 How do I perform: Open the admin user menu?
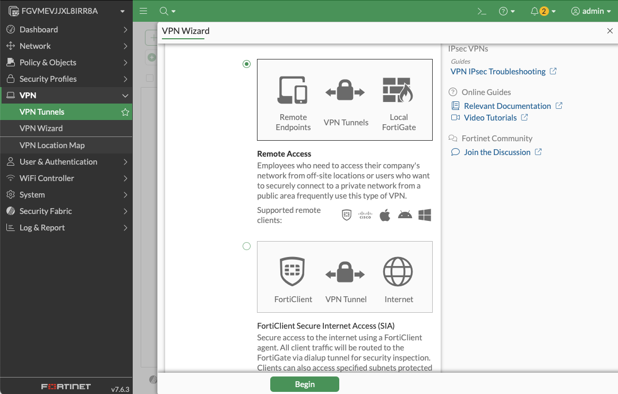591,11
